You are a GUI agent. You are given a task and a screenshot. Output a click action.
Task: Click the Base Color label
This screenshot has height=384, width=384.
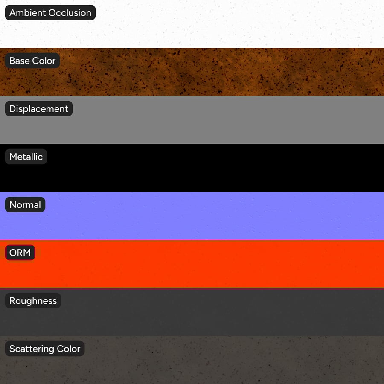coord(32,61)
